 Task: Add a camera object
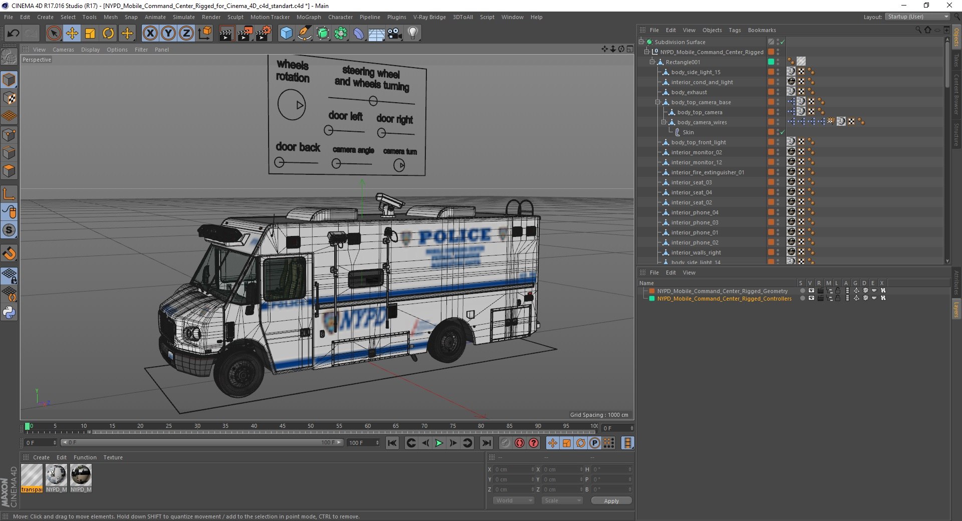[395, 34]
